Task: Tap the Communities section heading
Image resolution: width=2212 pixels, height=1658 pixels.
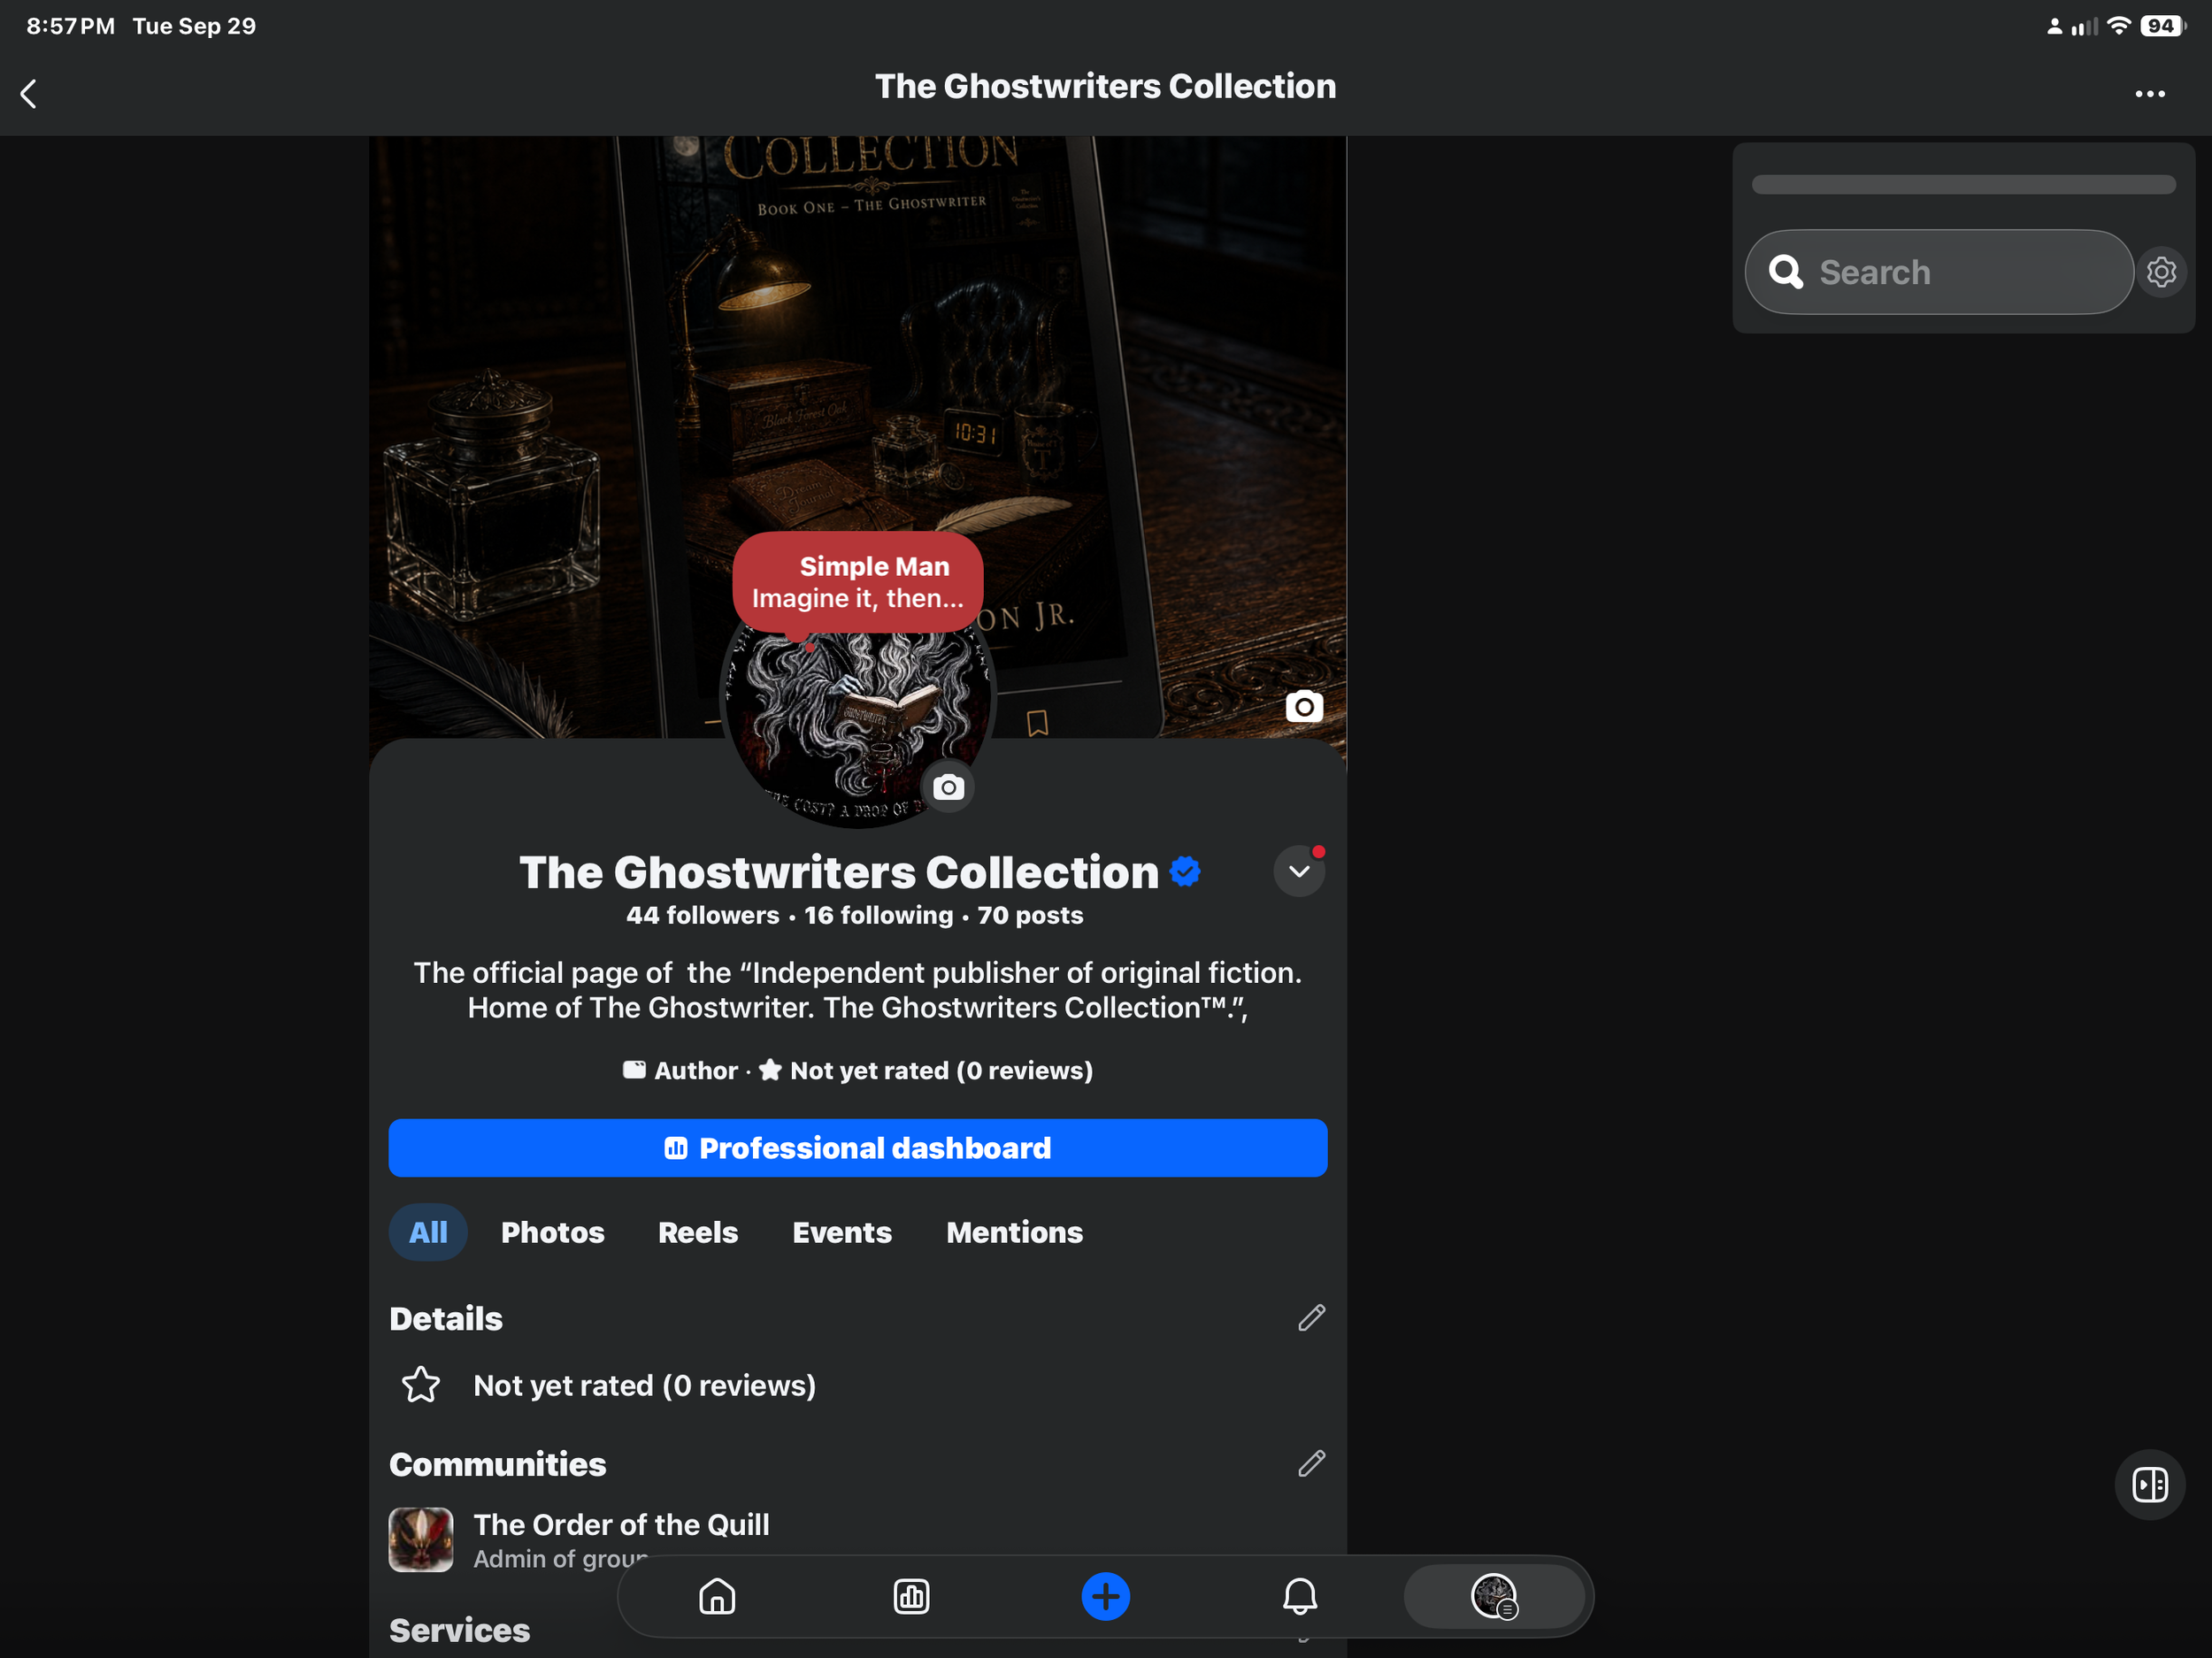Action: point(498,1464)
